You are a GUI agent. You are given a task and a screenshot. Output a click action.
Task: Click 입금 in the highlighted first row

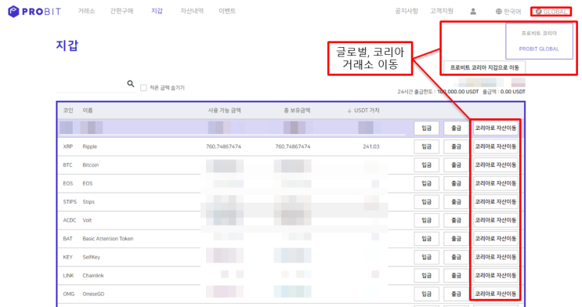tap(426, 128)
